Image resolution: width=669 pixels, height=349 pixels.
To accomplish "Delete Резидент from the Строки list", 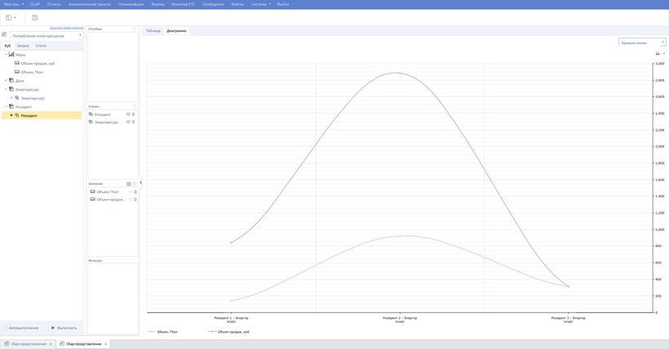I will (134, 114).
